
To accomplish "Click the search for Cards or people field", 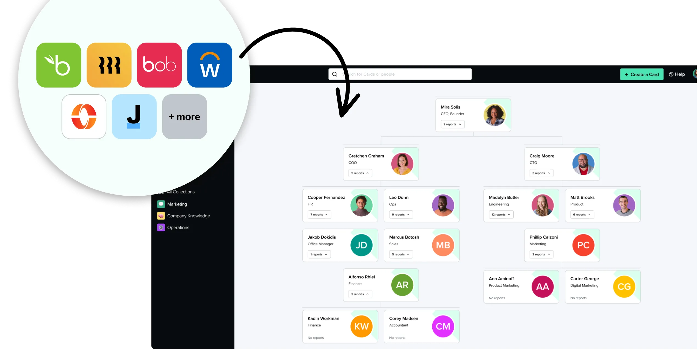I will point(399,74).
